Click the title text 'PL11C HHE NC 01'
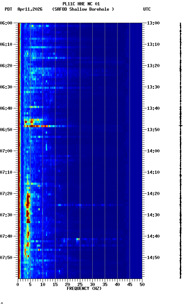196x307 pixels. pos(81,4)
